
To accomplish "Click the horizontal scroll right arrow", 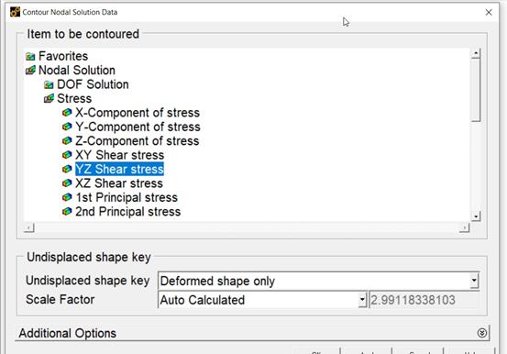I will (x=464, y=228).
